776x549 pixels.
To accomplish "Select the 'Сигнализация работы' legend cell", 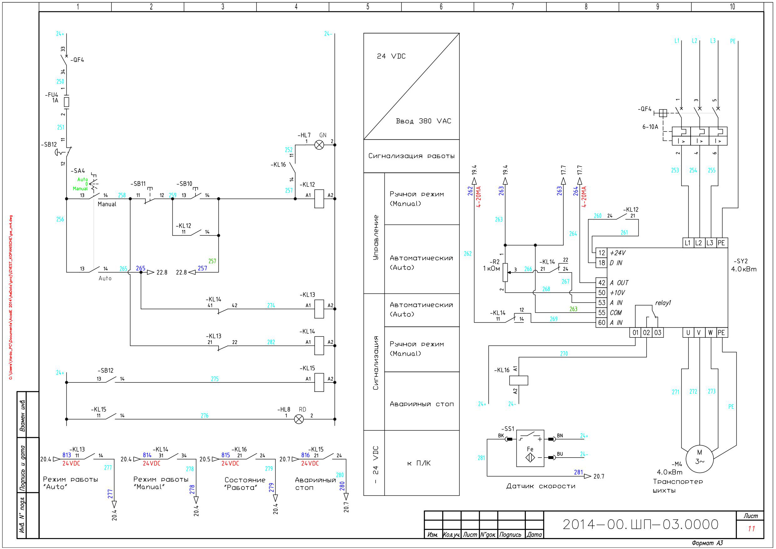I will (x=411, y=156).
